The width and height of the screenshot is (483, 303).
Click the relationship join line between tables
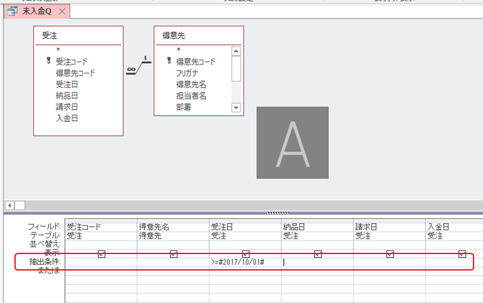click(139, 68)
